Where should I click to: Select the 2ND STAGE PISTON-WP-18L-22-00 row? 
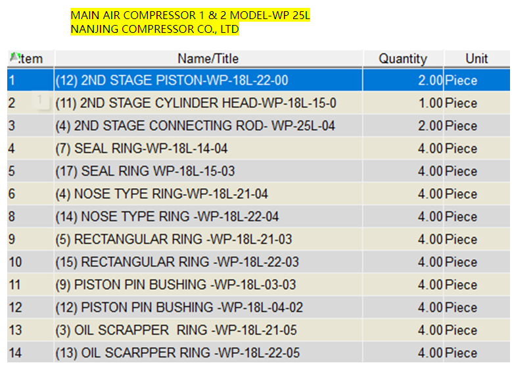(x=172, y=81)
